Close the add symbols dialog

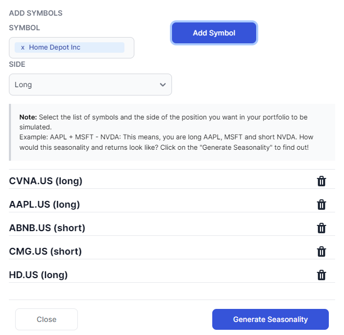click(47, 319)
